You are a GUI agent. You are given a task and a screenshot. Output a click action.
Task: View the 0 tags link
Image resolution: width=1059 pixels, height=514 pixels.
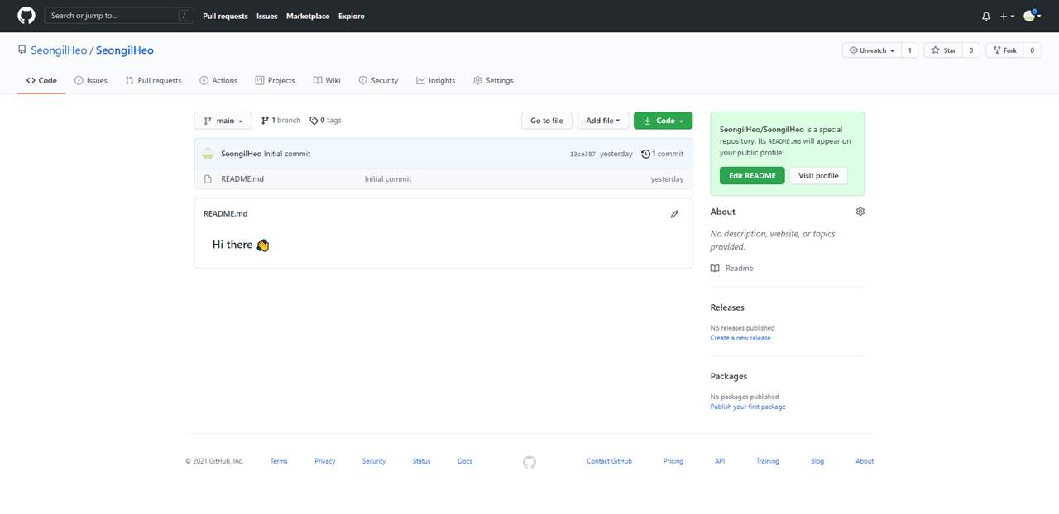tap(326, 121)
